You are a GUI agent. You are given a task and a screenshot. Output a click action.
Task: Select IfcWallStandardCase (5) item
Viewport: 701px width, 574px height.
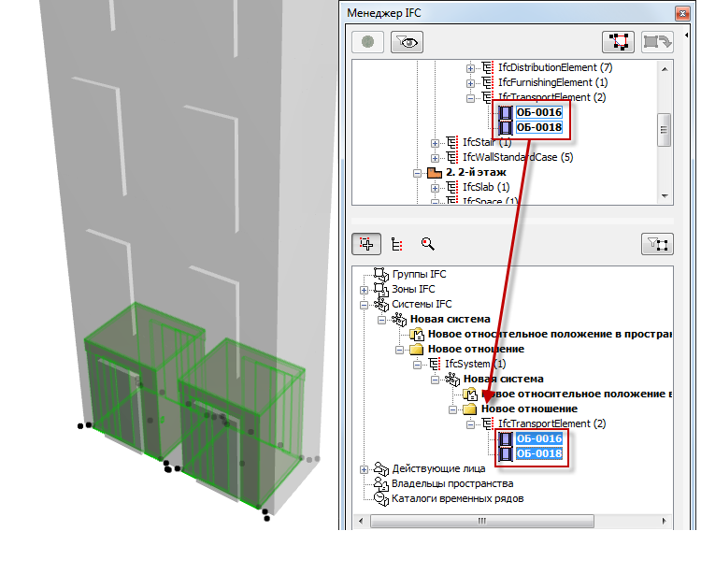click(x=518, y=157)
